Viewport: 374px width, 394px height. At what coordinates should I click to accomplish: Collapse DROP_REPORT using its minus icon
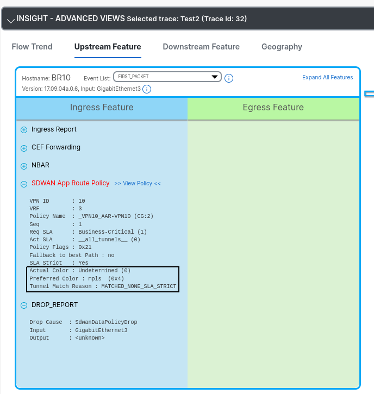[x=24, y=305]
